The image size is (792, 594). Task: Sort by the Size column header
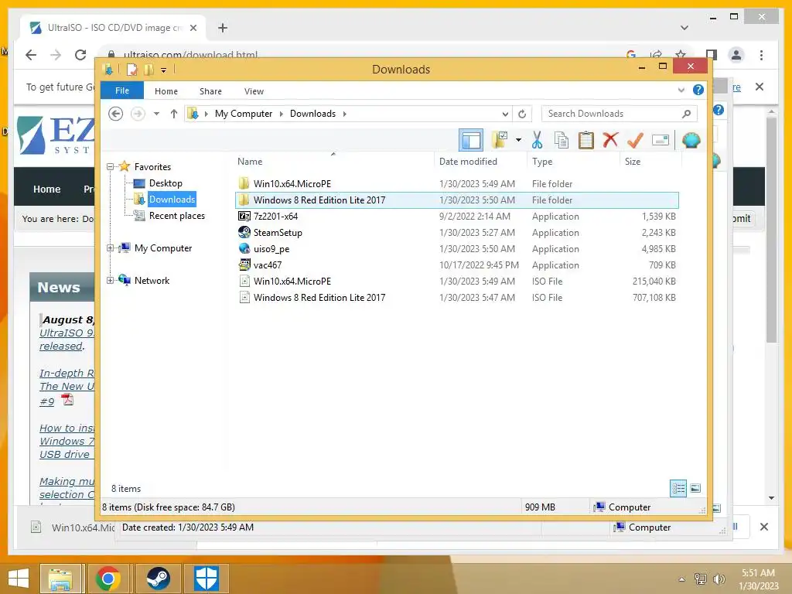(633, 162)
